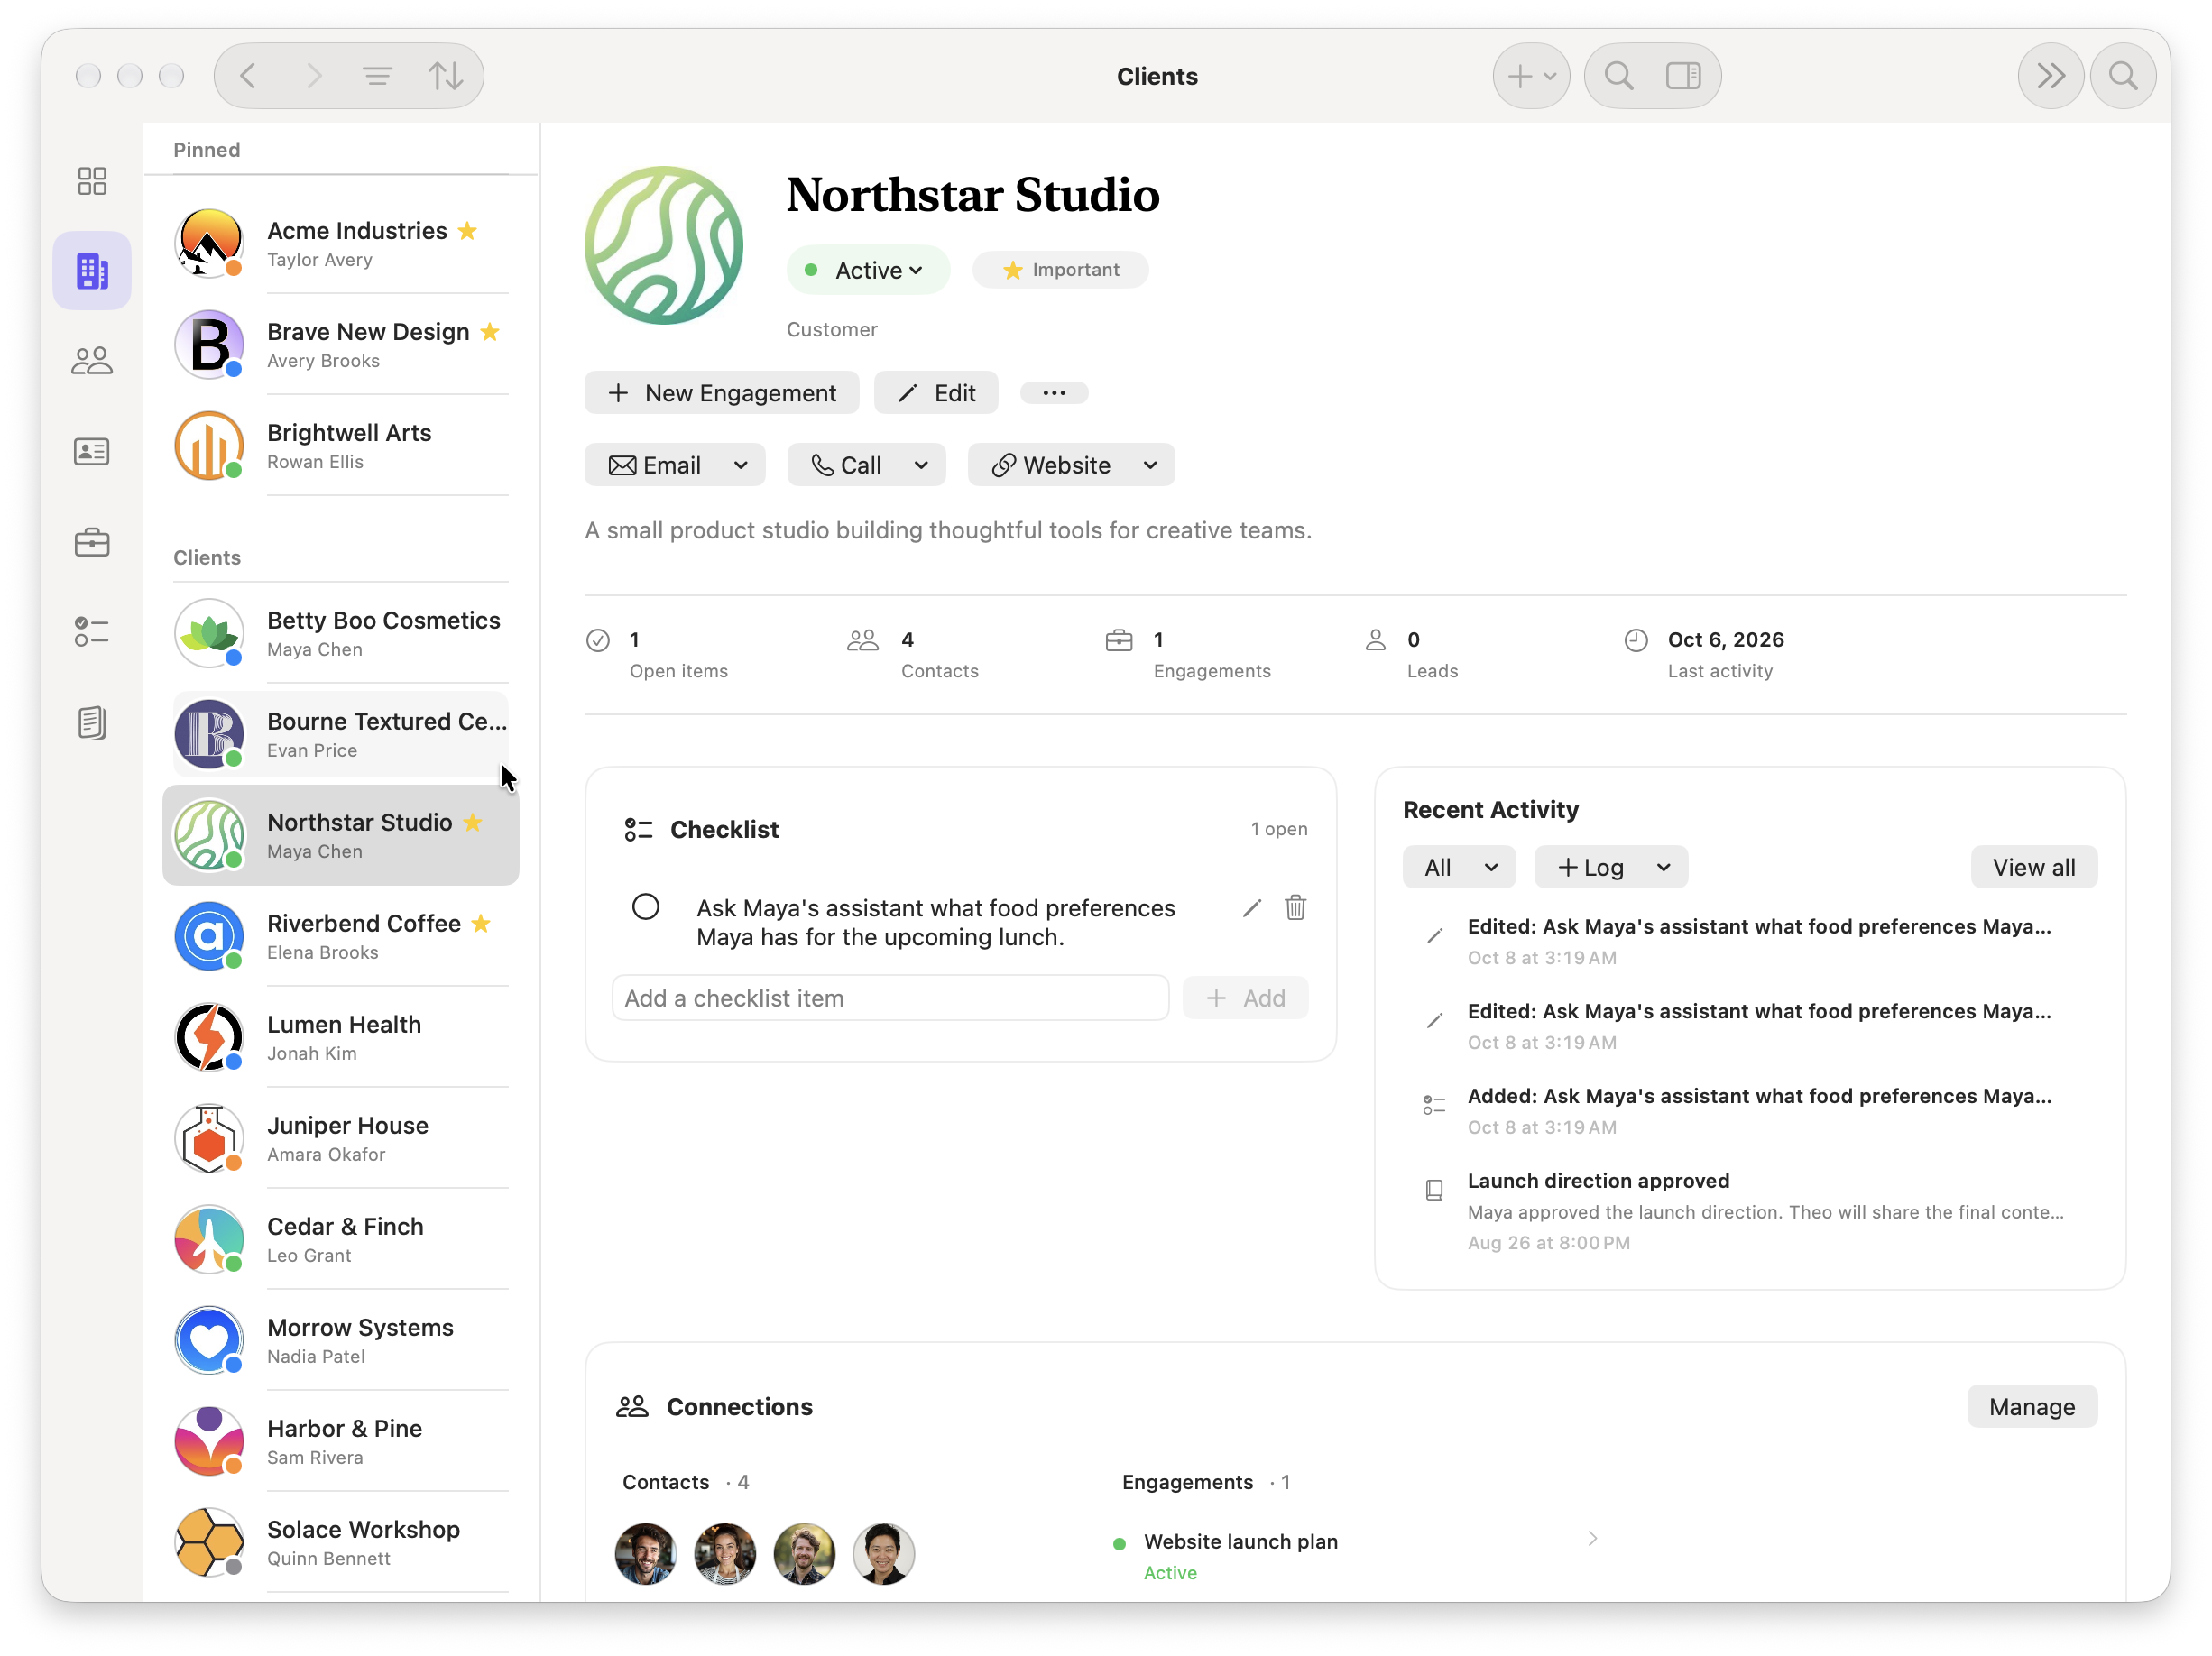The height and width of the screenshot is (1656, 2212).
Task: Change the sort order with the arrows icon
Action: click(x=445, y=76)
